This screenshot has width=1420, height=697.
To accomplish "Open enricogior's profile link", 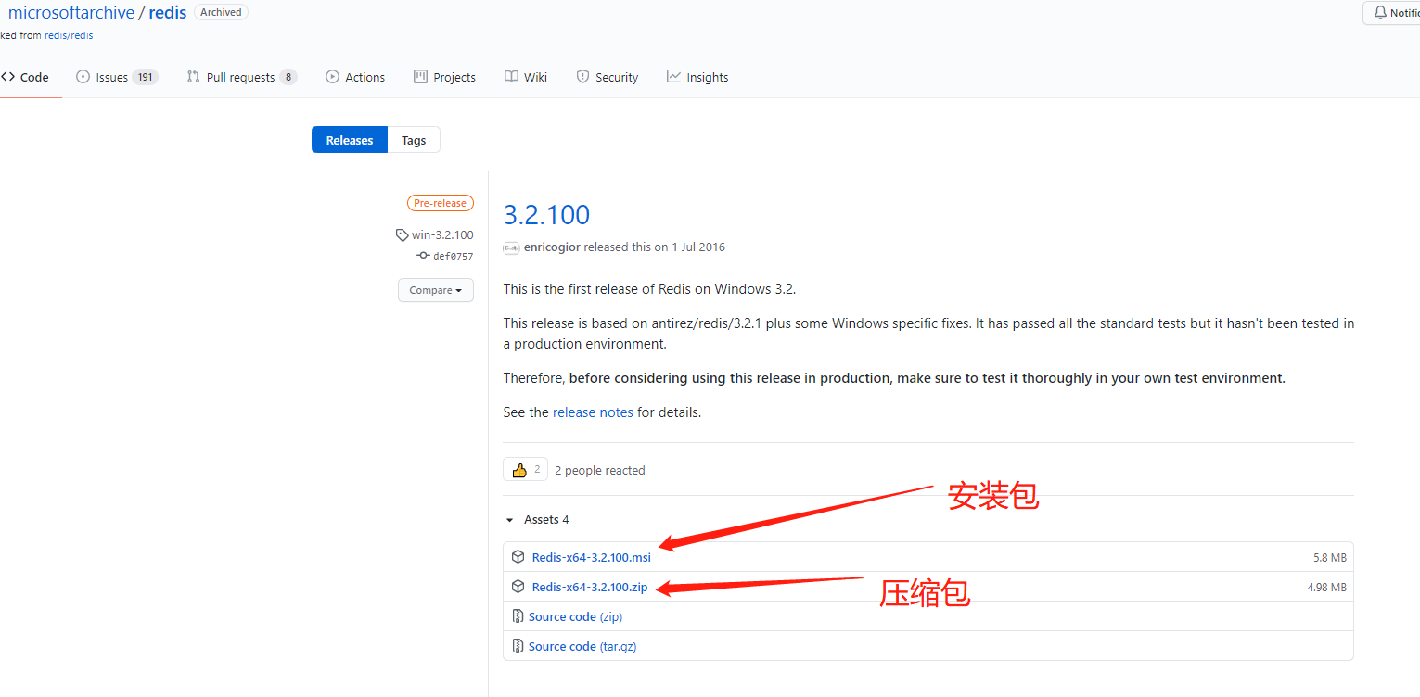I will pos(552,247).
